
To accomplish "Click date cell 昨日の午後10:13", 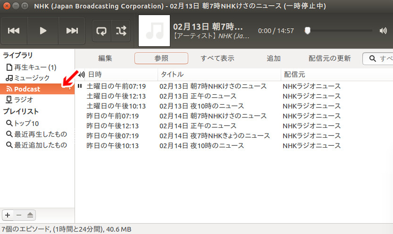I will click(113, 146).
